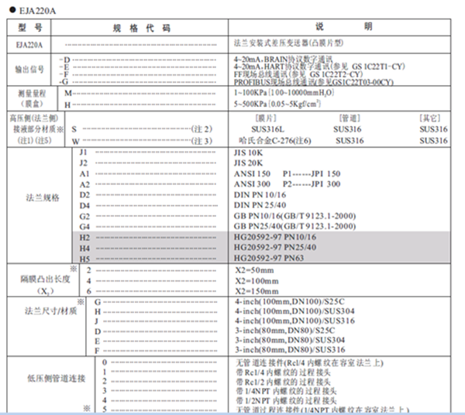This screenshot has height=415, width=465.
Task: Select the 型号 header cell
Action: 29,28
